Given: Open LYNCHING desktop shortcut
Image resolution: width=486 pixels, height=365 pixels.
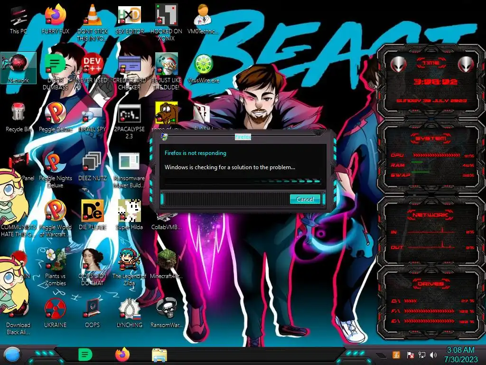Looking at the screenshot, I should click(130, 314).
